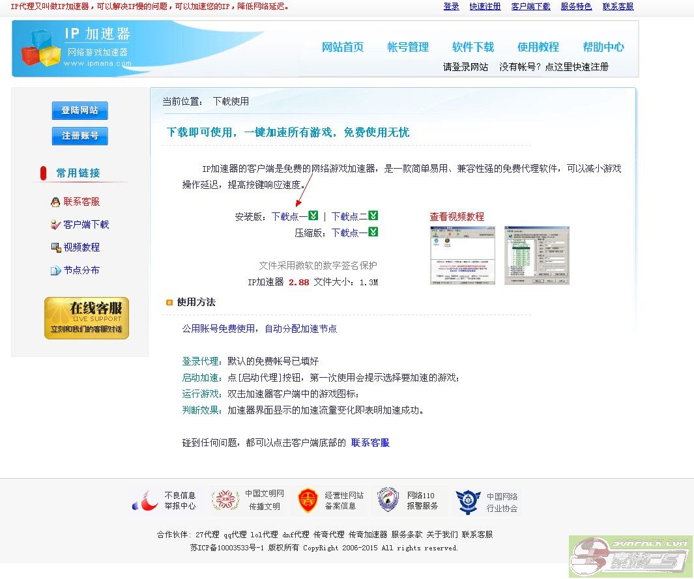Click the document icon beside 节点分布

(56, 271)
